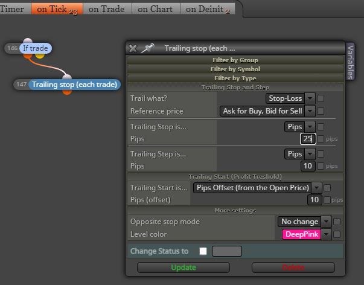Switch to the on Tick tab
This screenshot has height=285, width=364.
click(57, 9)
